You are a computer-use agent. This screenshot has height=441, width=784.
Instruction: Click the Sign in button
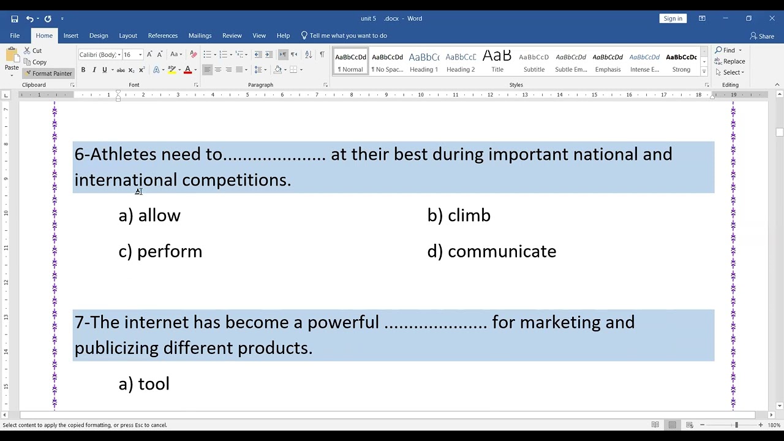tap(673, 18)
